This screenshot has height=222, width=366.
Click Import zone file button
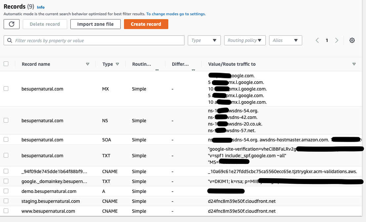pyautogui.click(x=96, y=24)
